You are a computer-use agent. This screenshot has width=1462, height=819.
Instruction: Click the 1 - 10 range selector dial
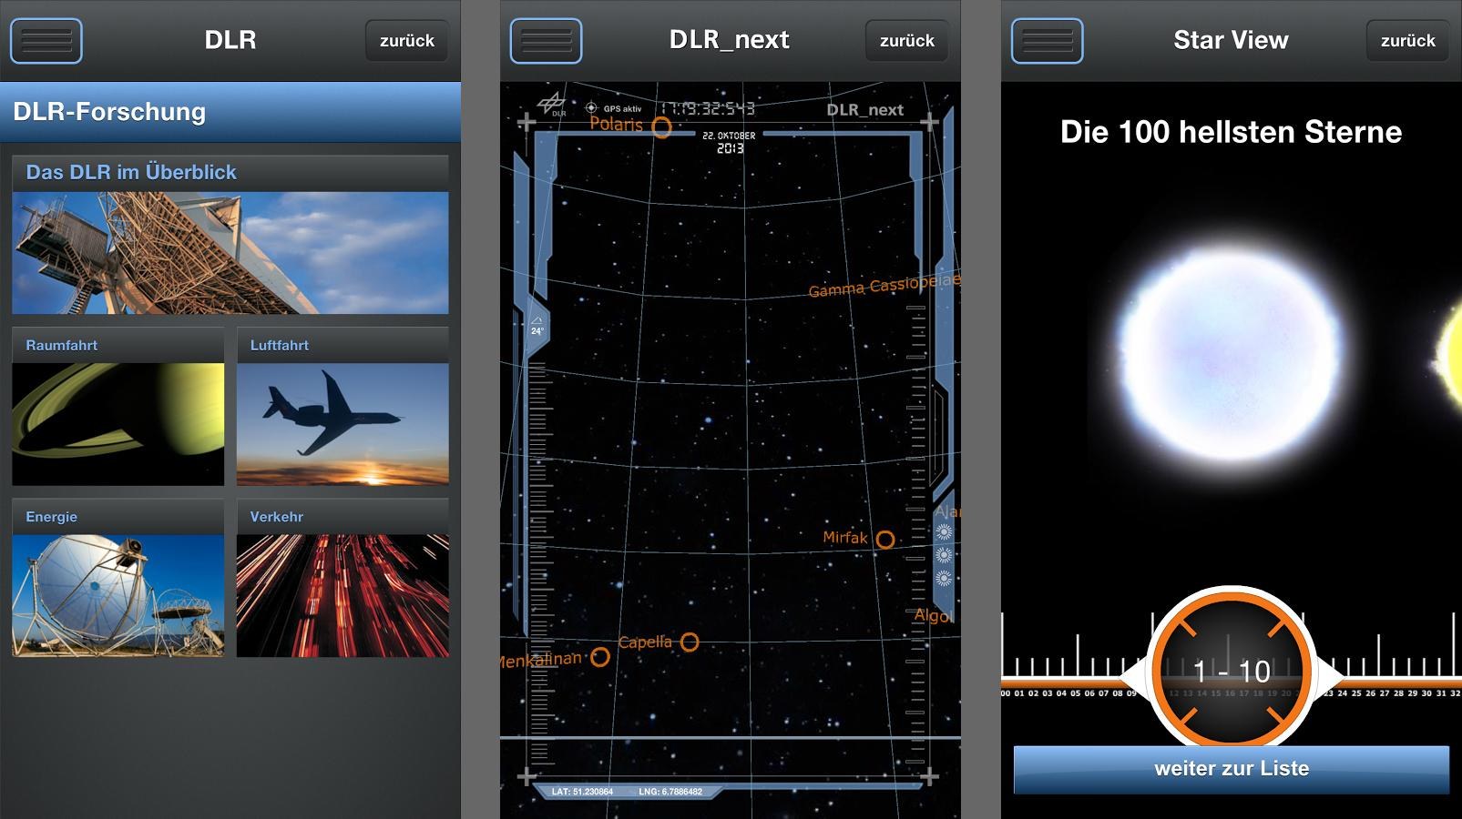[x=1231, y=671]
